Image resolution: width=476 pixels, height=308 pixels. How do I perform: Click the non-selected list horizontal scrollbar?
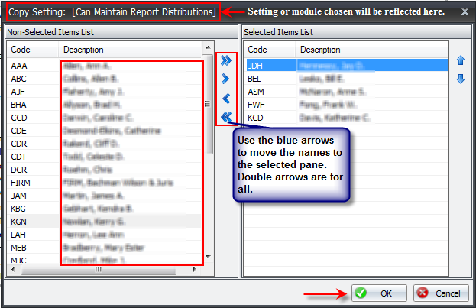point(98,270)
